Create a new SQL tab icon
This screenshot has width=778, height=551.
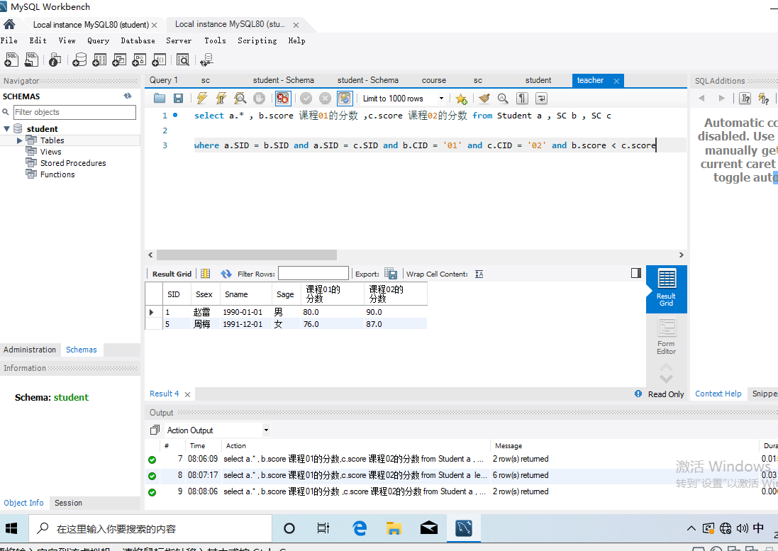click(x=11, y=60)
